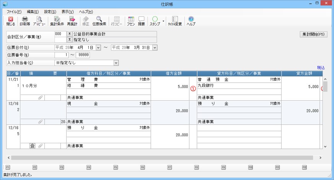Open the プレビュー preview icon
Viewport: 334px width, 180px height.
click(39, 21)
